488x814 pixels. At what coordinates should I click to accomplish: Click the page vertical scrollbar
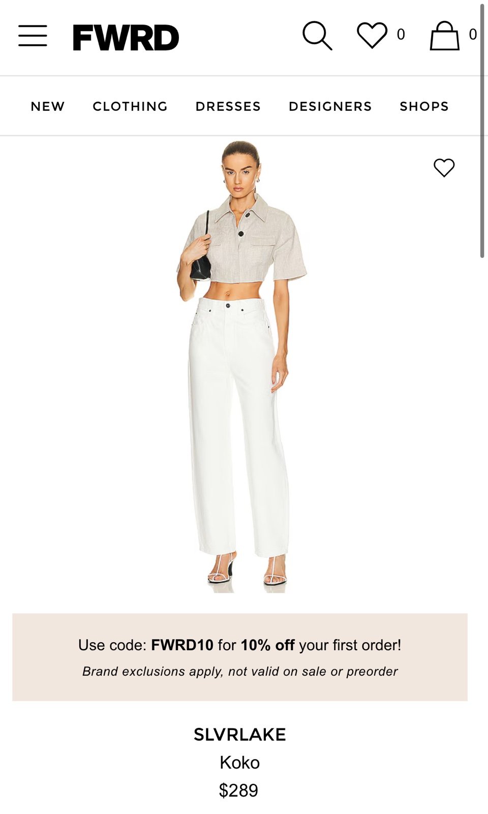click(x=482, y=131)
